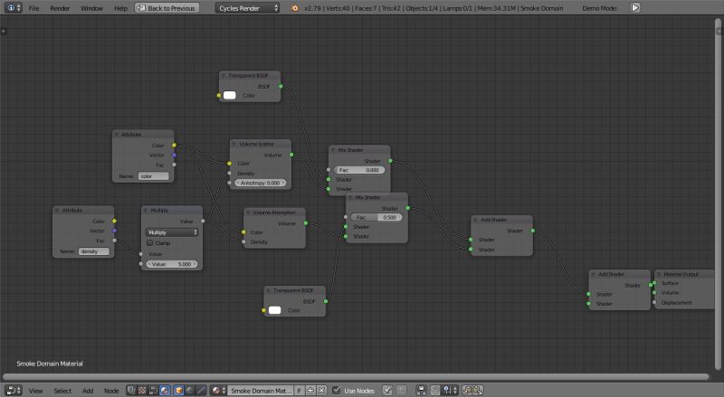Browse materials with the sphere dropdown icon
Screen dimensions: 724x397
click(218, 391)
